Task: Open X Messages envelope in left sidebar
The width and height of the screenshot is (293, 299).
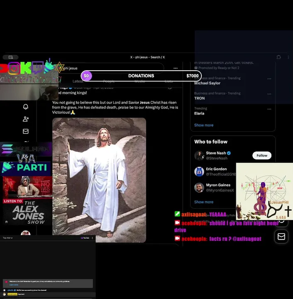Action: pyautogui.click(x=26, y=131)
